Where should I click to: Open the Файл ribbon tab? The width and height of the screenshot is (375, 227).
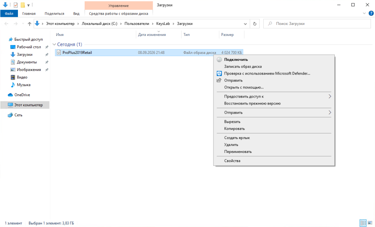pyautogui.click(x=9, y=14)
